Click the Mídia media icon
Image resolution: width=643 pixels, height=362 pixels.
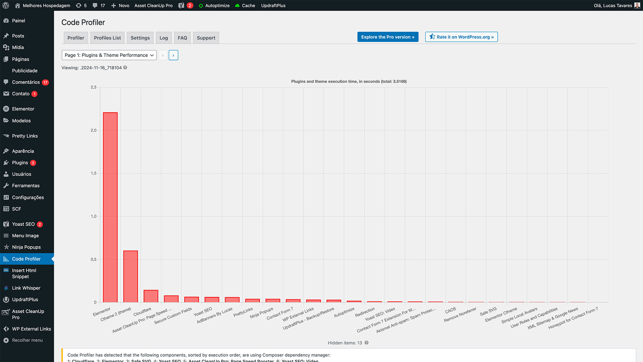[x=6, y=47]
